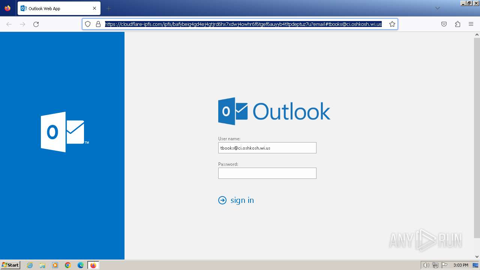
Task: Open the Extensions puzzle icon
Action: tap(457, 24)
